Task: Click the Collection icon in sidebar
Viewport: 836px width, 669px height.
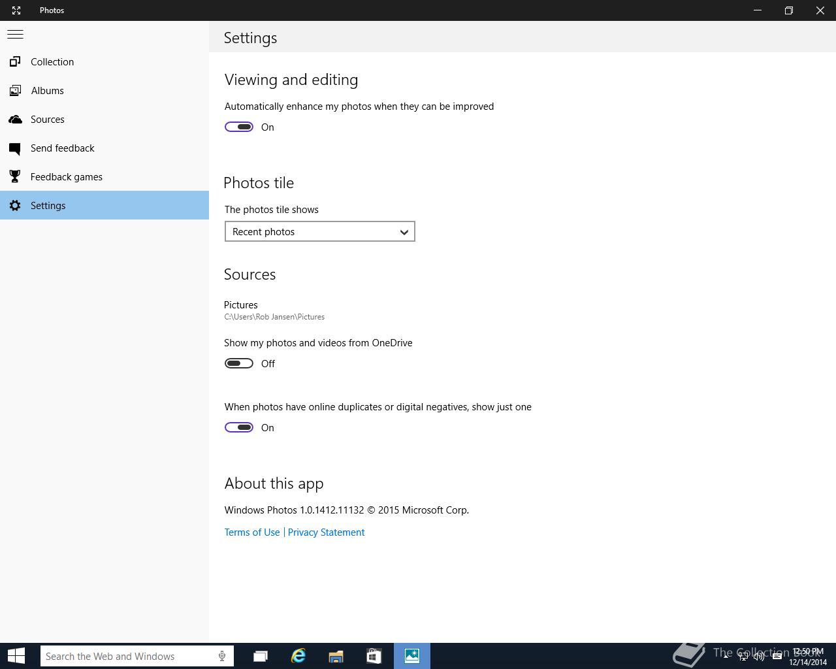Action: 15,62
